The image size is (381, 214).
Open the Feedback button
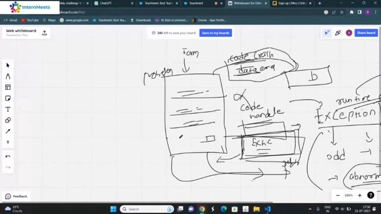16,196
